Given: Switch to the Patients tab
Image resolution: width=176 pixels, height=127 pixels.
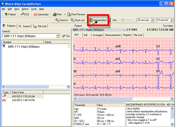Looking at the screenshot, I should [9, 26].
